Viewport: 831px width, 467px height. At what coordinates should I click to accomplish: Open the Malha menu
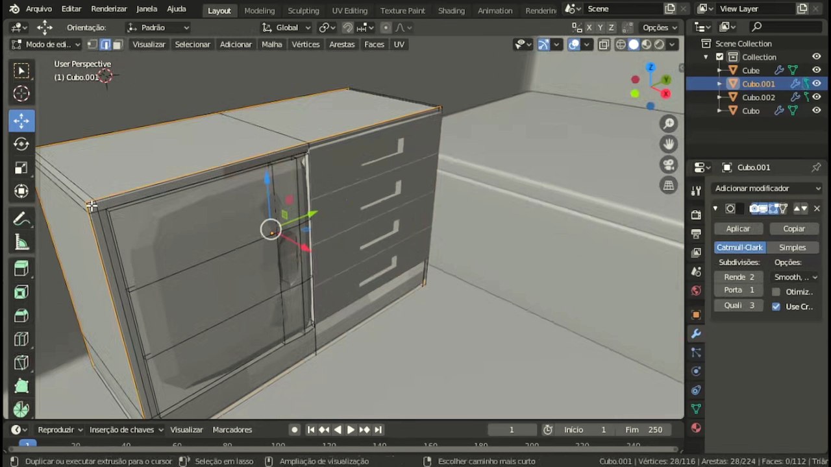tap(271, 45)
